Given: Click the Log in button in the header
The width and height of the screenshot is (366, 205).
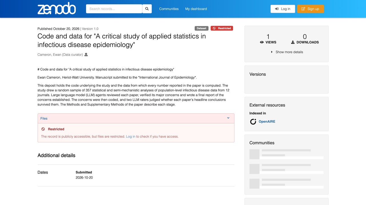Looking at the screenshot, I should pyautogui.click(x=283, y=9).
